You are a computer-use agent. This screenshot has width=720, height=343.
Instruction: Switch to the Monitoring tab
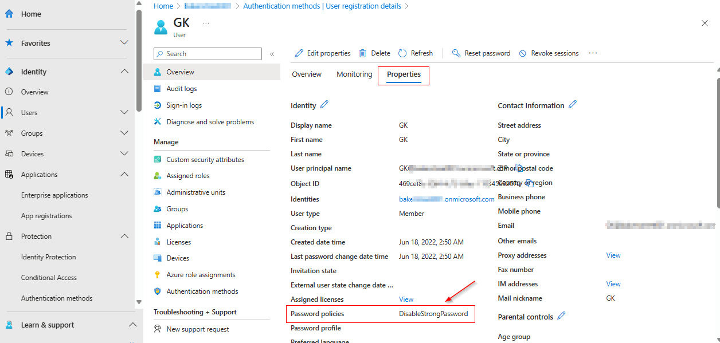click(354, 74)
